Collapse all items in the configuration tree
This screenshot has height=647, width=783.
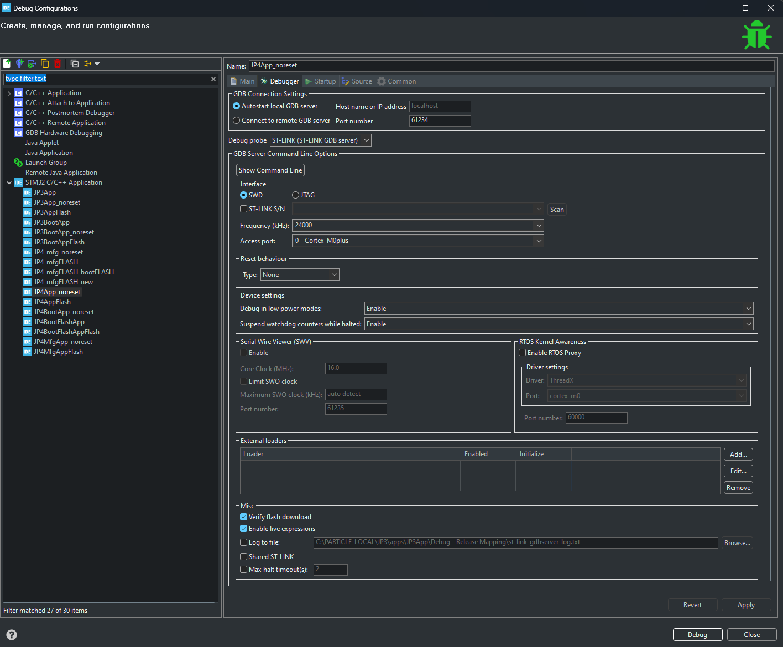(75, 64)
